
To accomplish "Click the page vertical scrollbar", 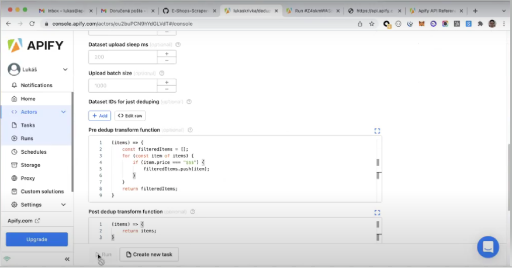I will [x=510, y=178].
